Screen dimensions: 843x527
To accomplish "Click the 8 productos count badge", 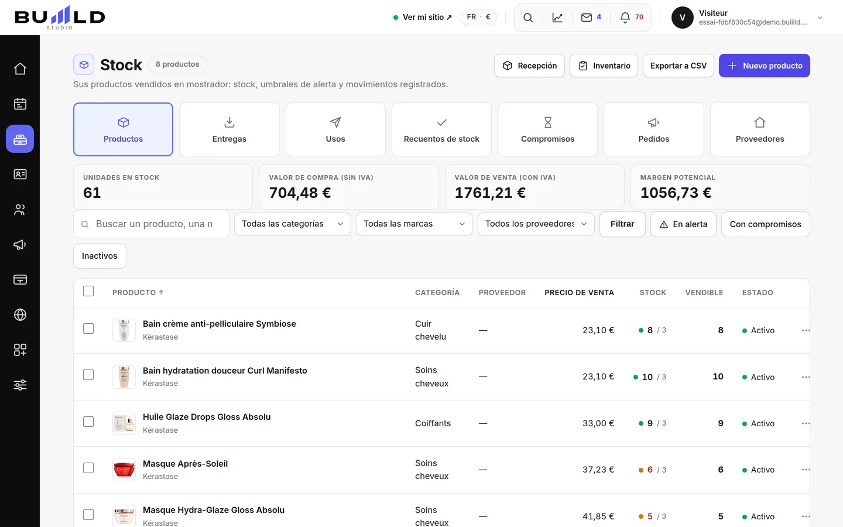I will [177, 64].
